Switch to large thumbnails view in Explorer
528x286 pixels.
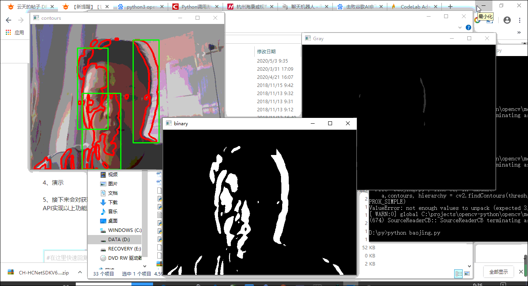click(x=467, y=274)
